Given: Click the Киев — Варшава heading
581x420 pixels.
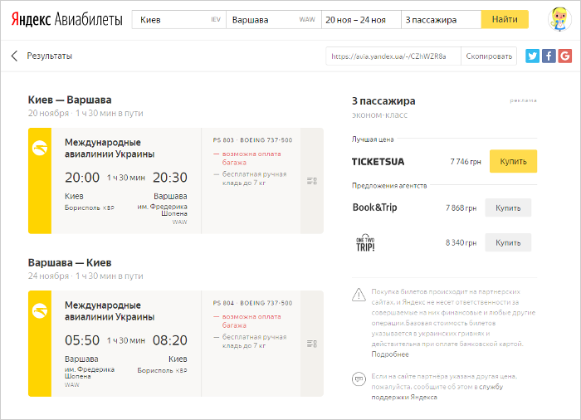Looking at the screenshot, I should (x=70, y=100).
